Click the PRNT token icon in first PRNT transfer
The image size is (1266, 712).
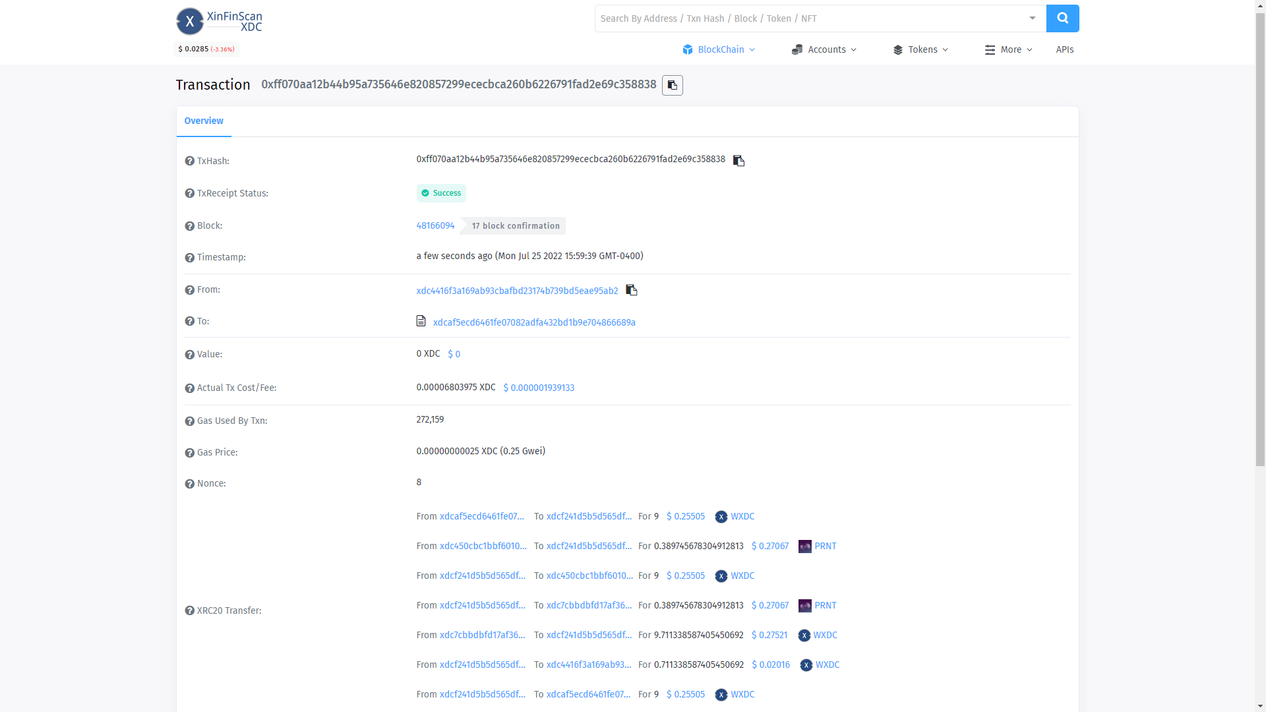(x=804, y=547)
